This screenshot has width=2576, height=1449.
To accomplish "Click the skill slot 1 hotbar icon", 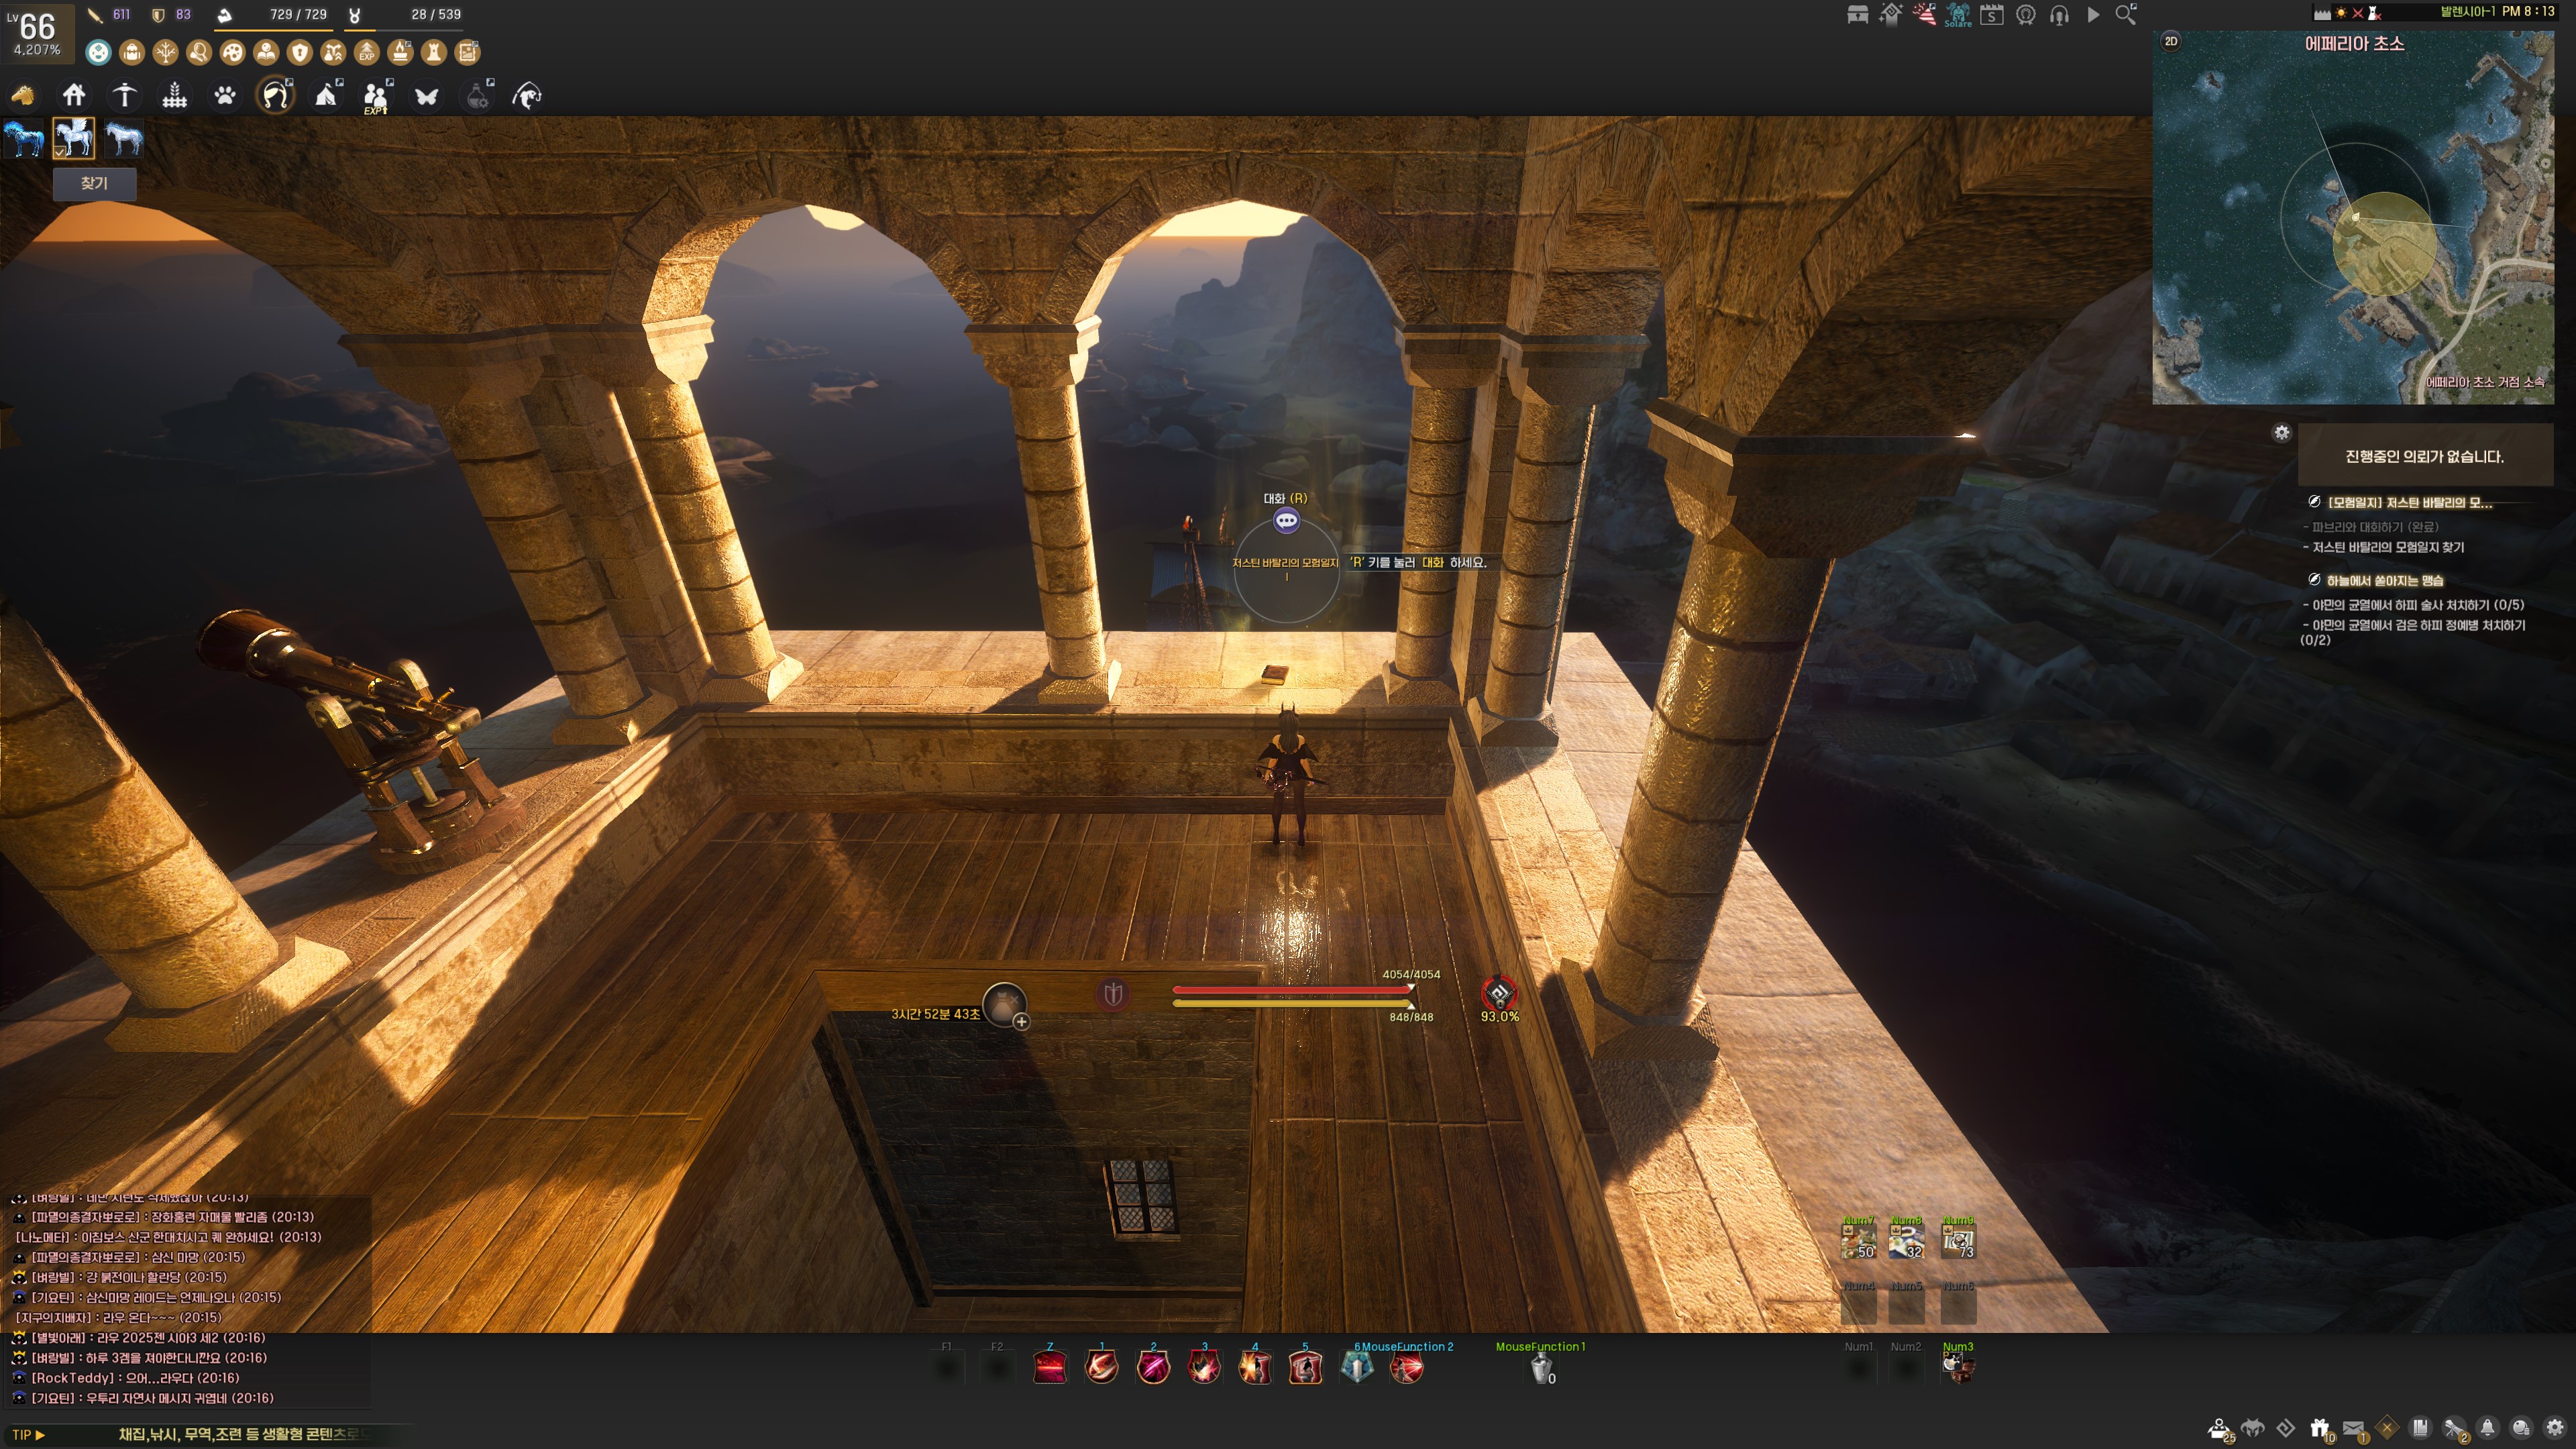I will [1101, 1367].
